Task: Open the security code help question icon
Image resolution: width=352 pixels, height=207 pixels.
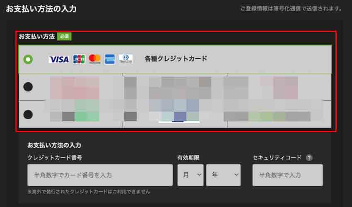Action: [x=309, y=158]
